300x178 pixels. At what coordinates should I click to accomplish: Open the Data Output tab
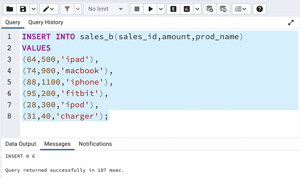[x=21, y=144]
